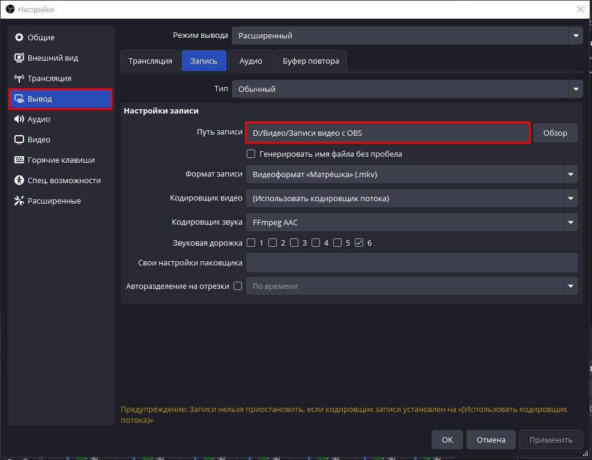592x460 pixels.
Task: Switch to the Аудио tab
Action: tap(250, 61)
